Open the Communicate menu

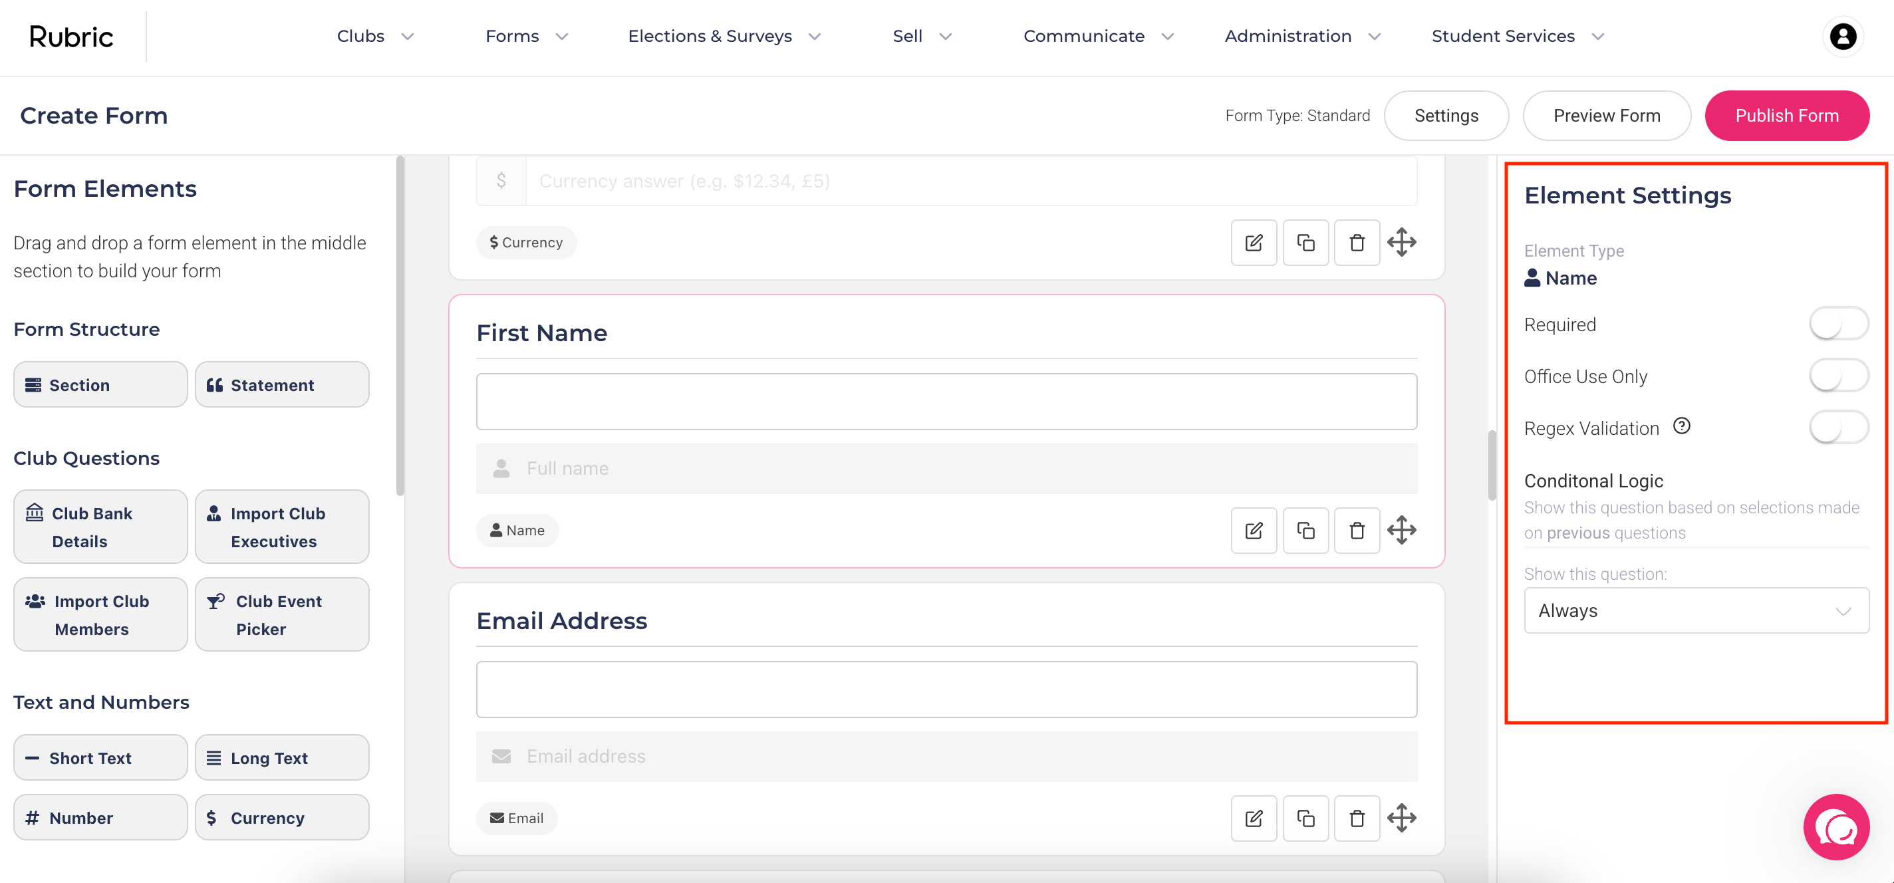1098,36
